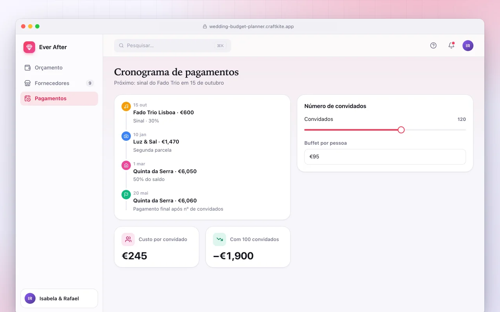
Task: Click the address bar URL wedding-budget-planner.craftkite.app
Action: point(252,27)
